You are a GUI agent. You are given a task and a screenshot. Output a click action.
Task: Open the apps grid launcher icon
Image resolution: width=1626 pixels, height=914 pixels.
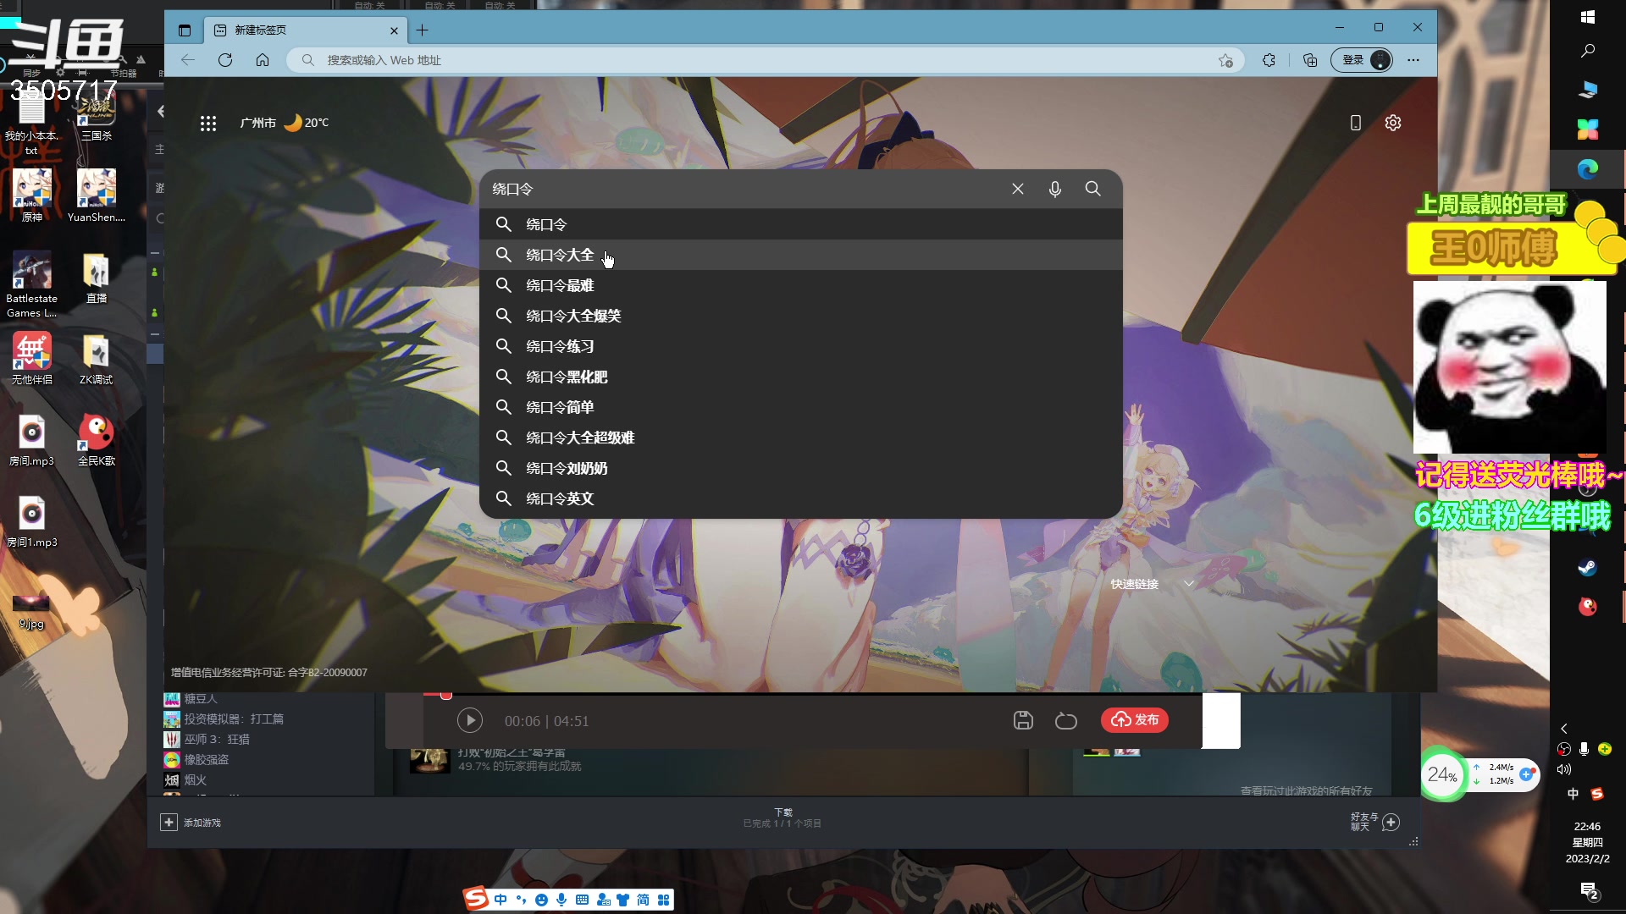coord(208,124)
